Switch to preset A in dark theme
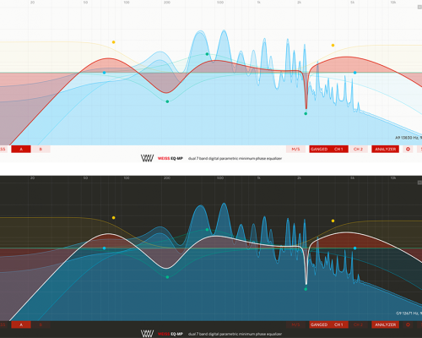 (x=21, y=324)
